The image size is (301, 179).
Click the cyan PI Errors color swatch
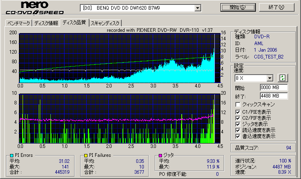coord(12,155)
